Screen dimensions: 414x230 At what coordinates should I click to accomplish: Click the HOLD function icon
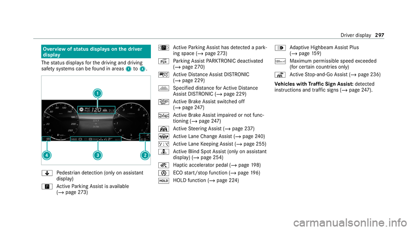point(163,181)
